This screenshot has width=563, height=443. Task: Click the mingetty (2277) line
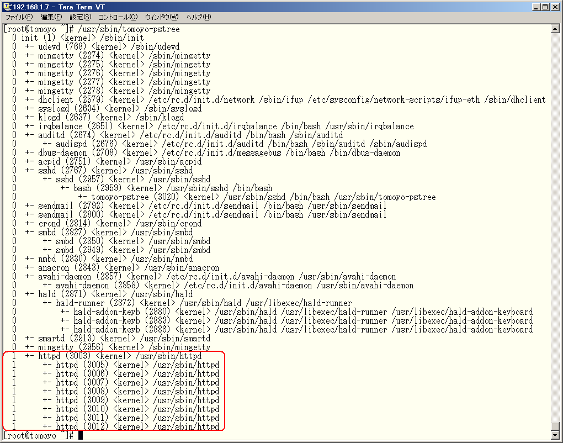[x=111, y=82]
